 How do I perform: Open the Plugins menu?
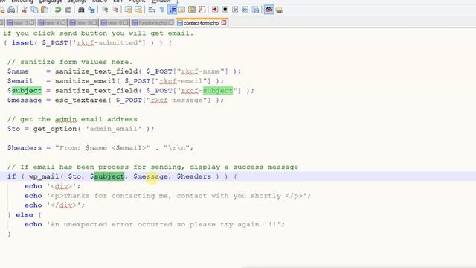tap(137, 1)
